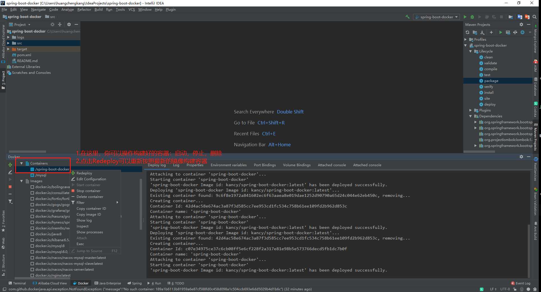Click Docker panel deploy icon on sidebar
The height and width of the screenshot is (292, 541).
pyautogui.click(x=10, y=165)
